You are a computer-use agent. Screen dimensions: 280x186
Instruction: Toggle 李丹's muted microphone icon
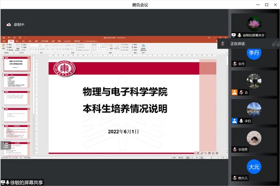tap(235, 64)
